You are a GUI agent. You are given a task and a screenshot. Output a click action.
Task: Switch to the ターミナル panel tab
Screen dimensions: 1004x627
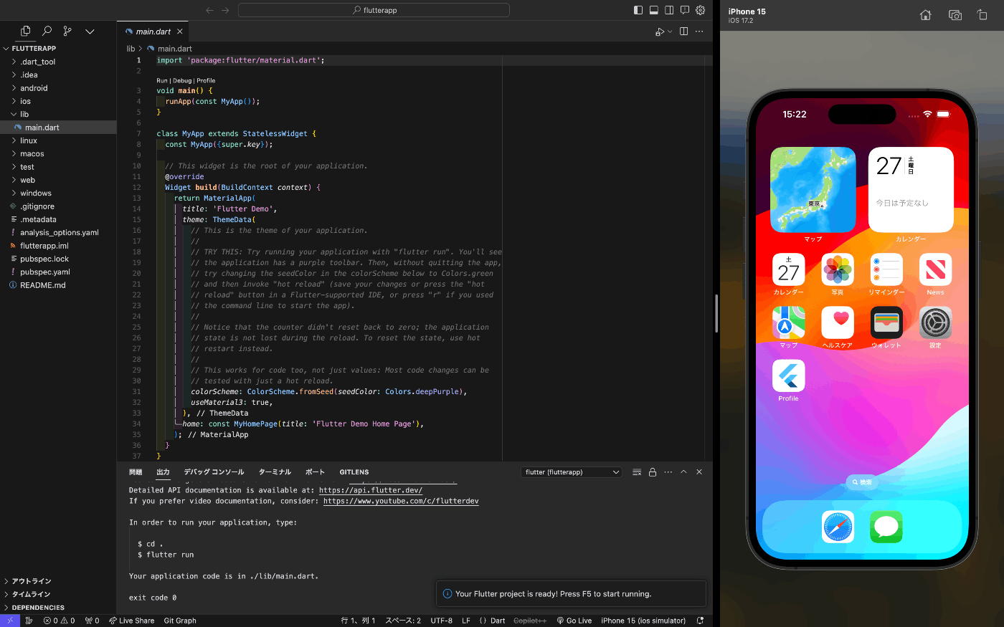point(275,472)
